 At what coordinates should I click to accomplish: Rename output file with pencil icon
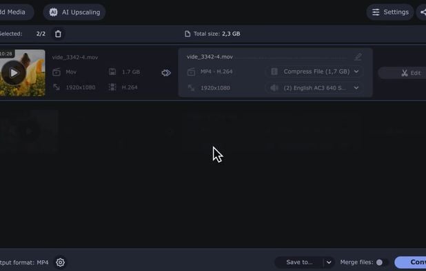[x=358, y=56]
